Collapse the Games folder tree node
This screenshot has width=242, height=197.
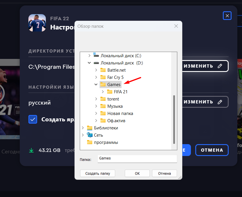click(x=96, y=85)
